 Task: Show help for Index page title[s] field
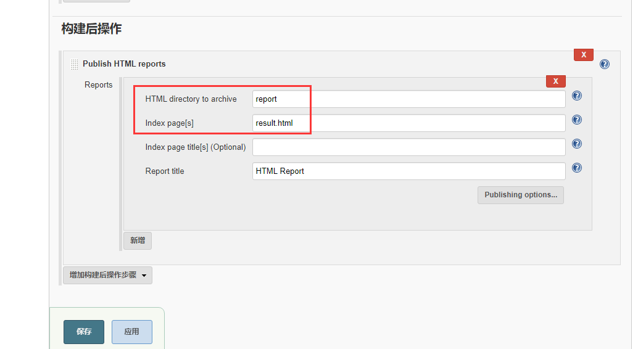pyautogui.click(x=576, y=144)
